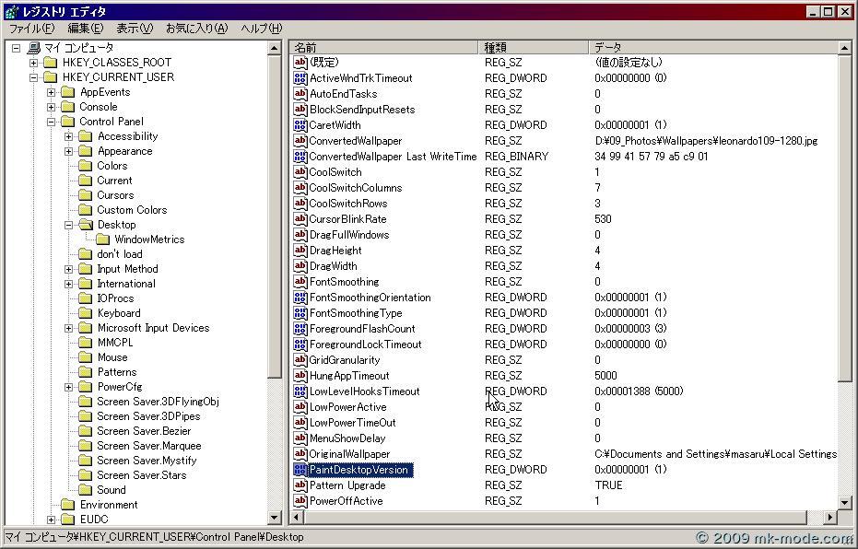Select the WindowMetrics subkey

click(x=148, y=239)
